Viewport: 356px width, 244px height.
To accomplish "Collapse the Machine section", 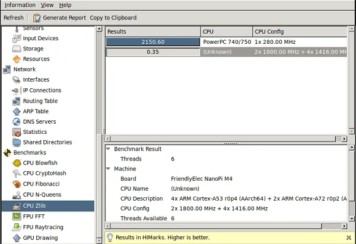I will pos(109,169).
